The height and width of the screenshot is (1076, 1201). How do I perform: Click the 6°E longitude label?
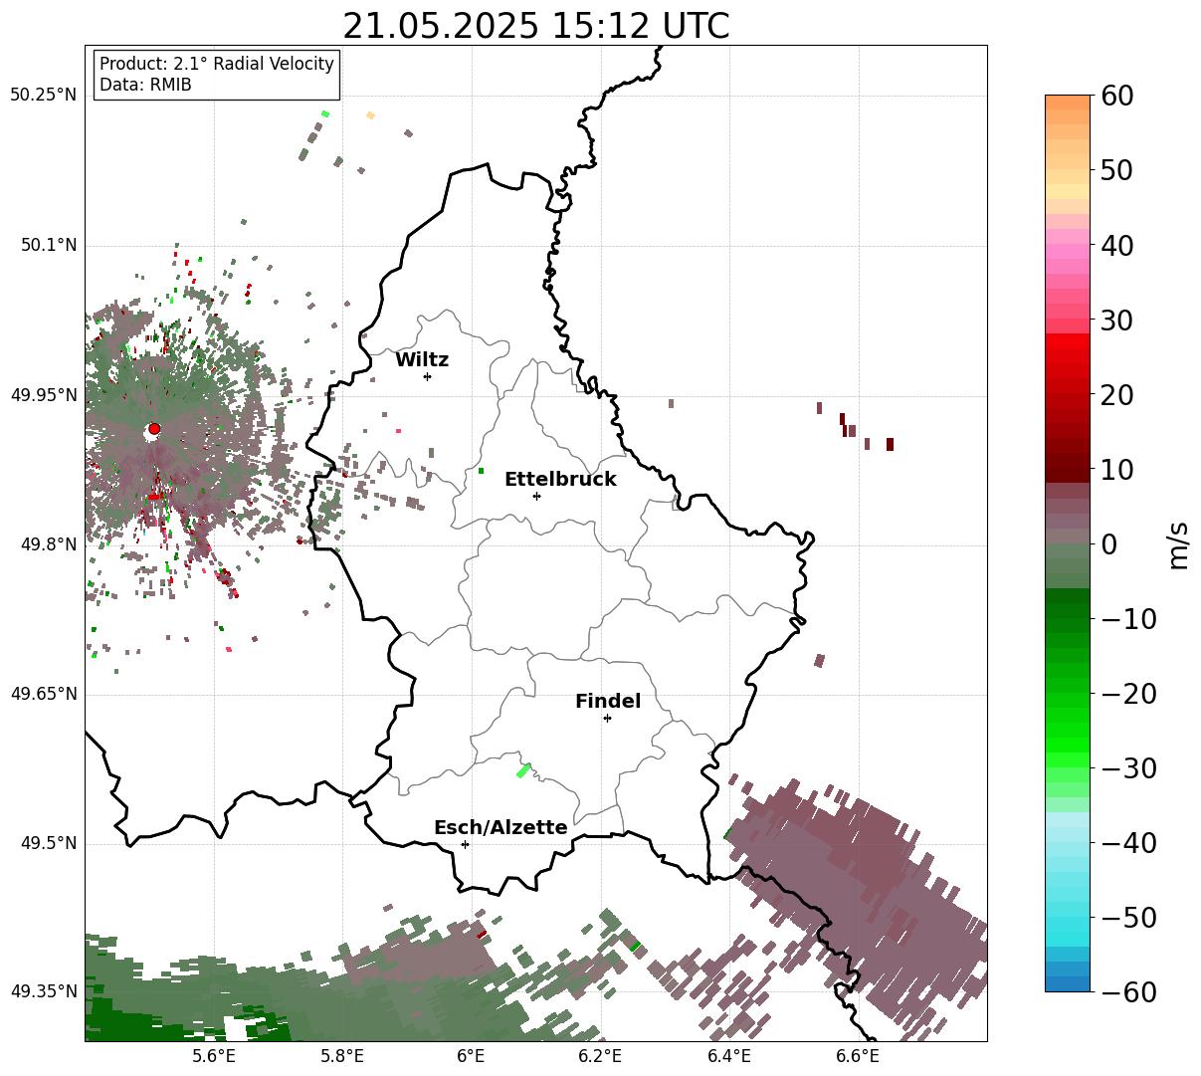pos(471,1056)
